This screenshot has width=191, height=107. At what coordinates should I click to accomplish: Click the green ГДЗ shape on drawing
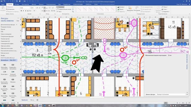(65, 58)
